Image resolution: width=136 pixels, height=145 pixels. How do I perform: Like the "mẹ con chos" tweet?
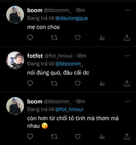(x=78, y=38)
